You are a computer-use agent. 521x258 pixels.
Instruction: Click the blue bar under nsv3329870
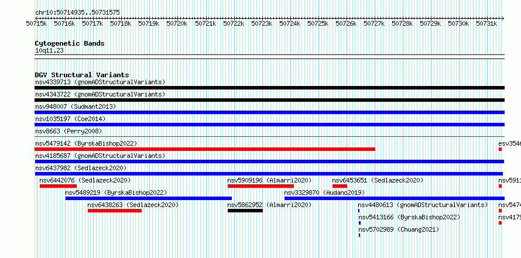coord(395,198)
